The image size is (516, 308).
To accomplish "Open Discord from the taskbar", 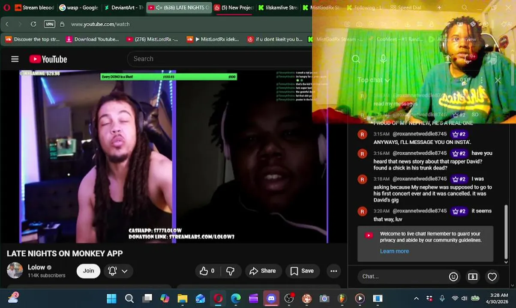I will click(271, 299).
